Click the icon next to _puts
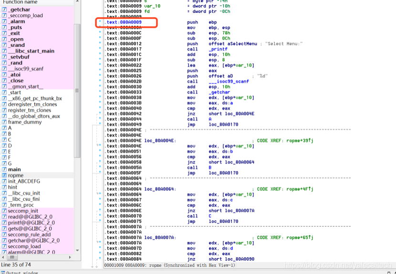Viewport: 396px width, 274px height. pos(4,27)
